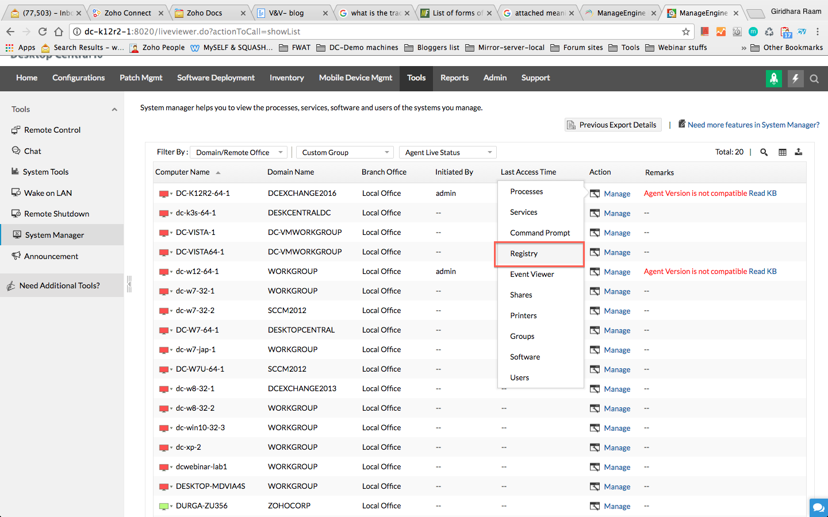Click Read KB link for dc-w12-64-1
This screenshot has height=517, width=828.
click(762, 271)
